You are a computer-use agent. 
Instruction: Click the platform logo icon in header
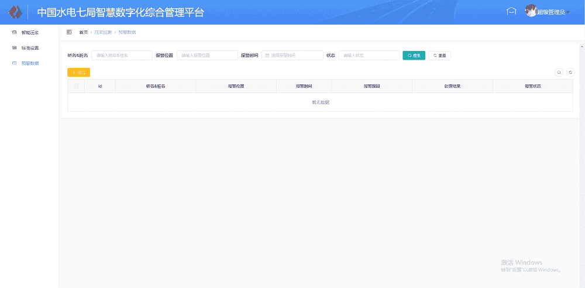click(x=15, y=12)
